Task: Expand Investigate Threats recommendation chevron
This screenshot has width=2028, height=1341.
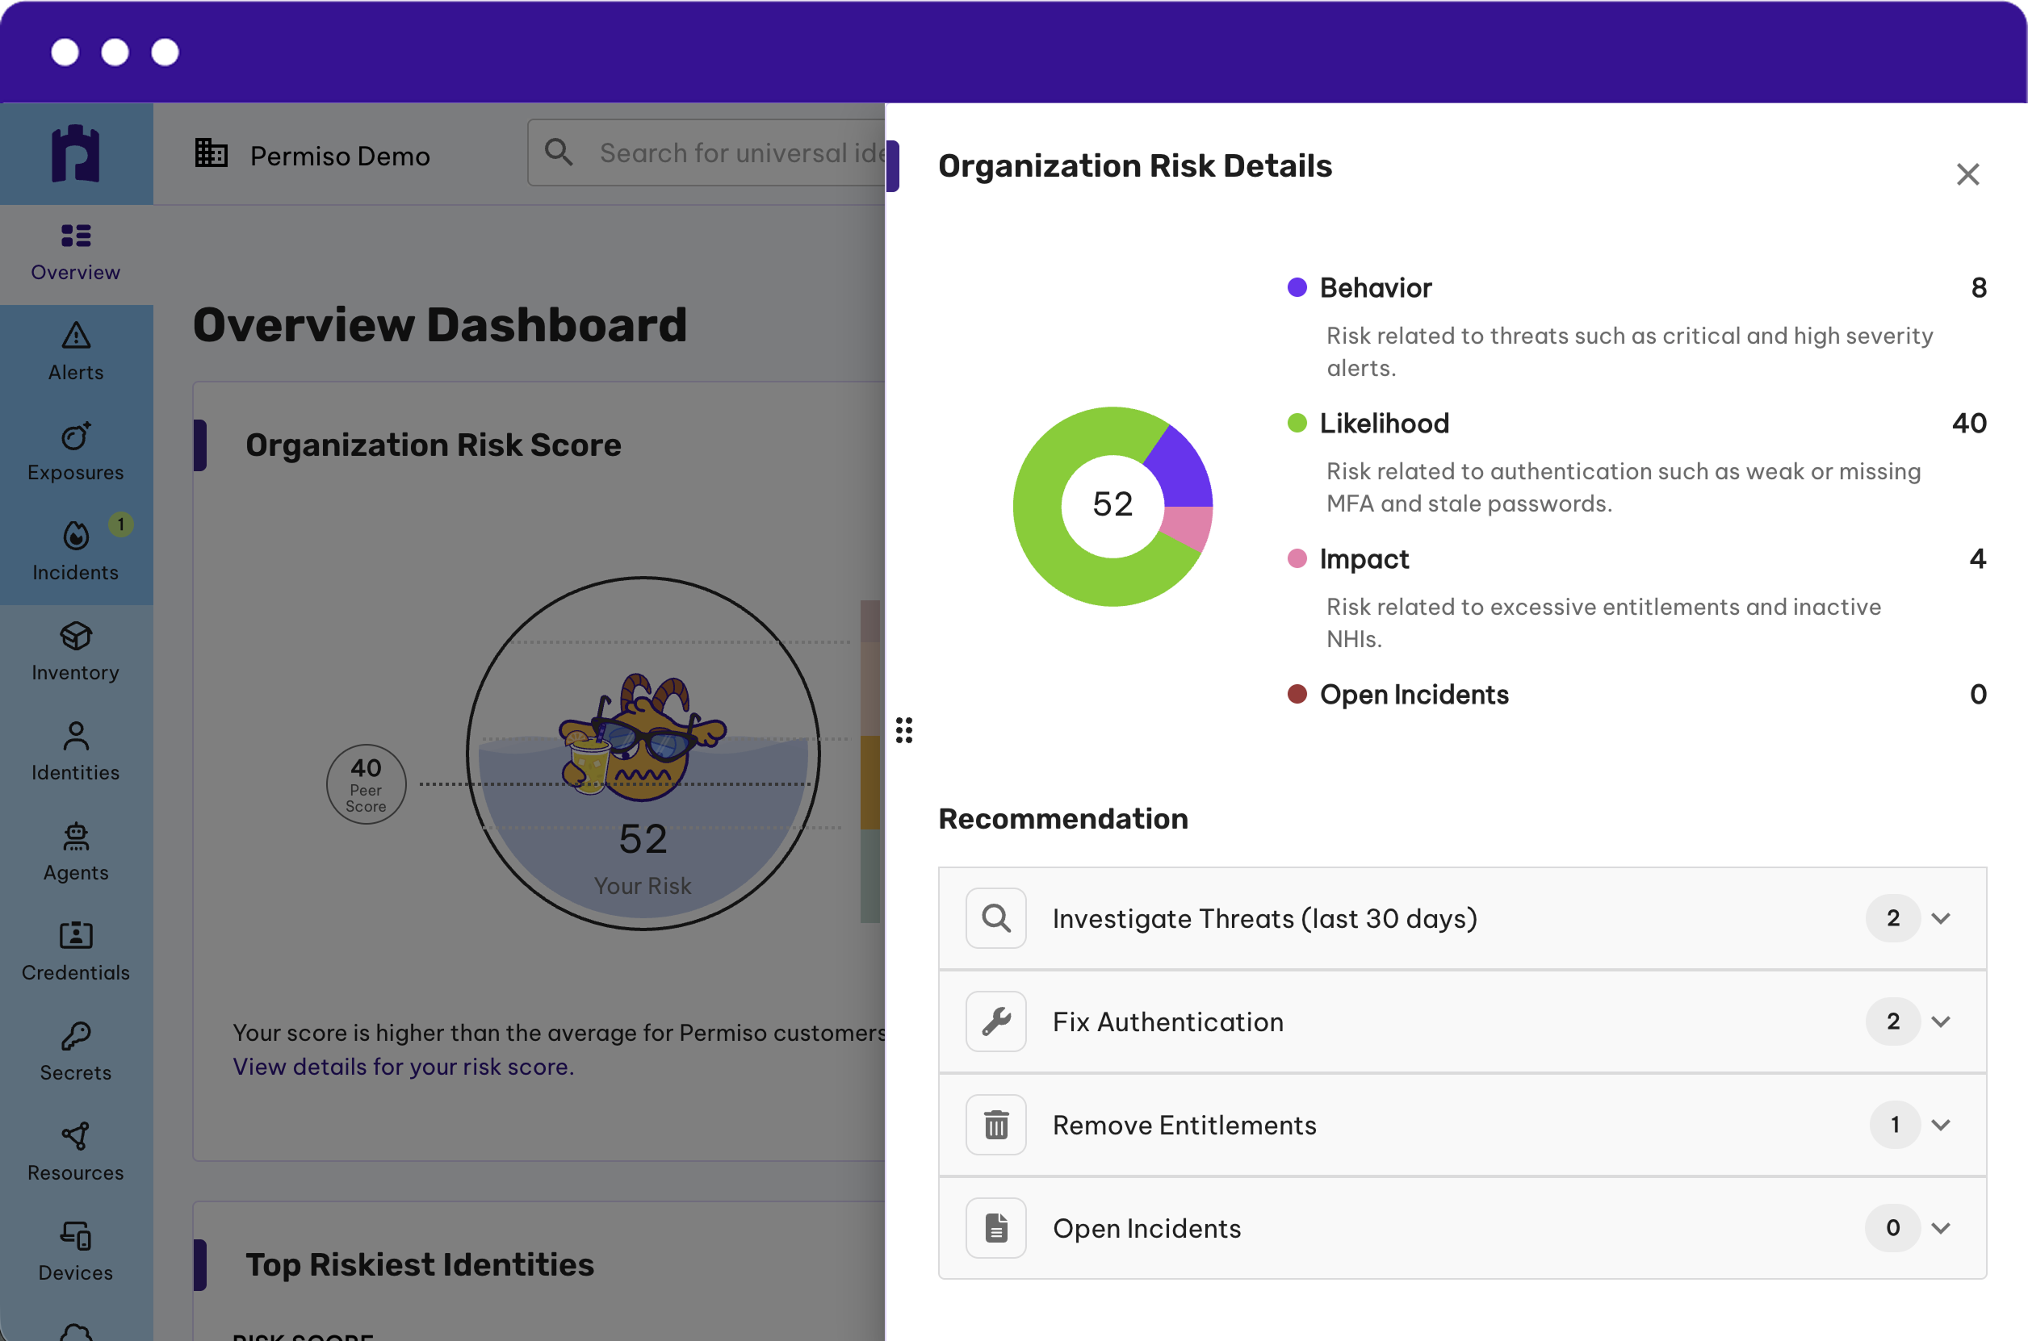Action: [1941, 918]
